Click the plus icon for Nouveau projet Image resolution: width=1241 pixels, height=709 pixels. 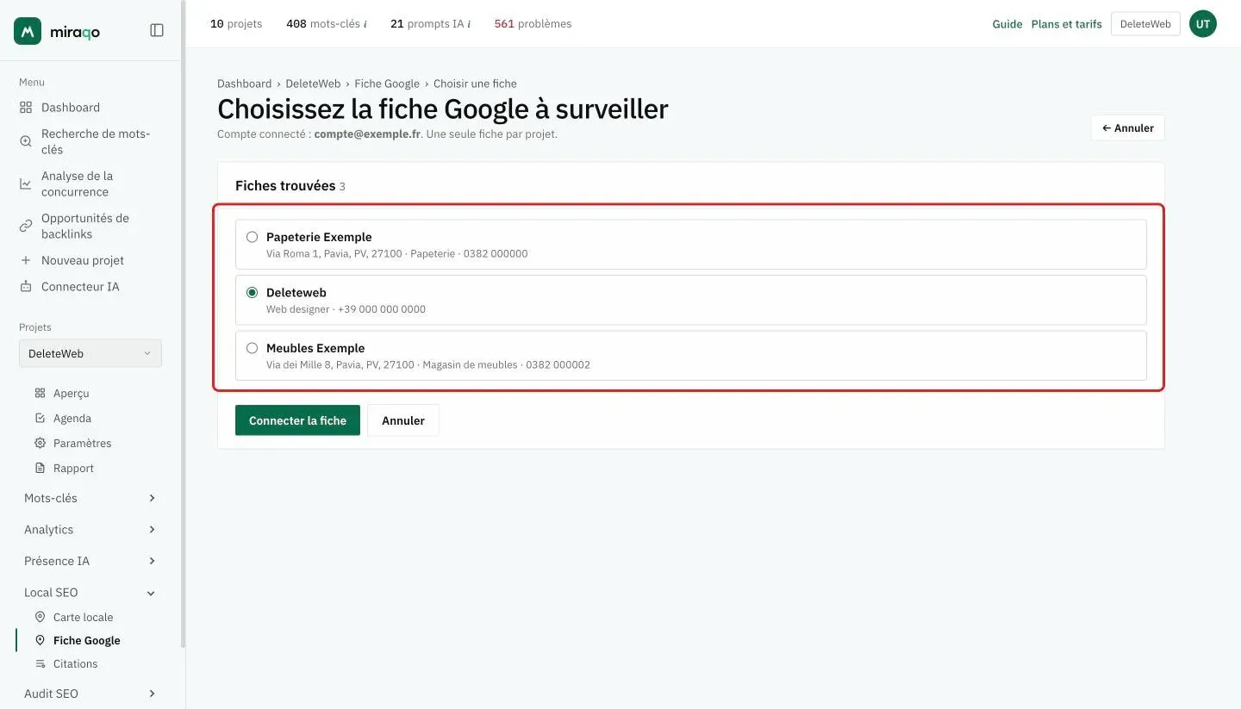point(26,260)
